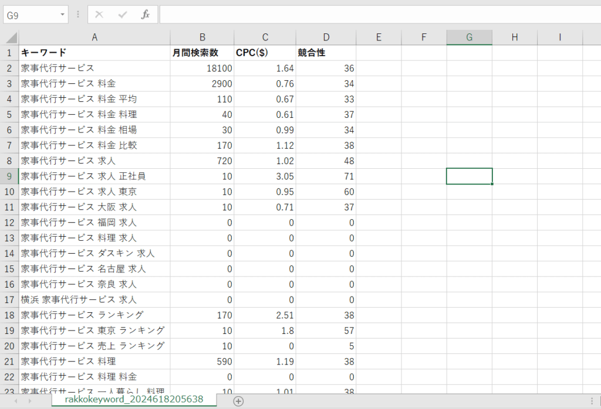The height and width of the screenshot is (409, 601).
Task: Click the Insert Function fx icon
Action: click(x=146, y=15)
